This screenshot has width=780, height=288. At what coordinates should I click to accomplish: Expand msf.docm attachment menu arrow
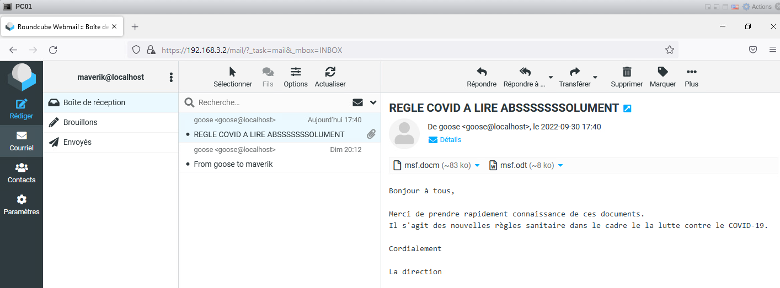point(477,166)
